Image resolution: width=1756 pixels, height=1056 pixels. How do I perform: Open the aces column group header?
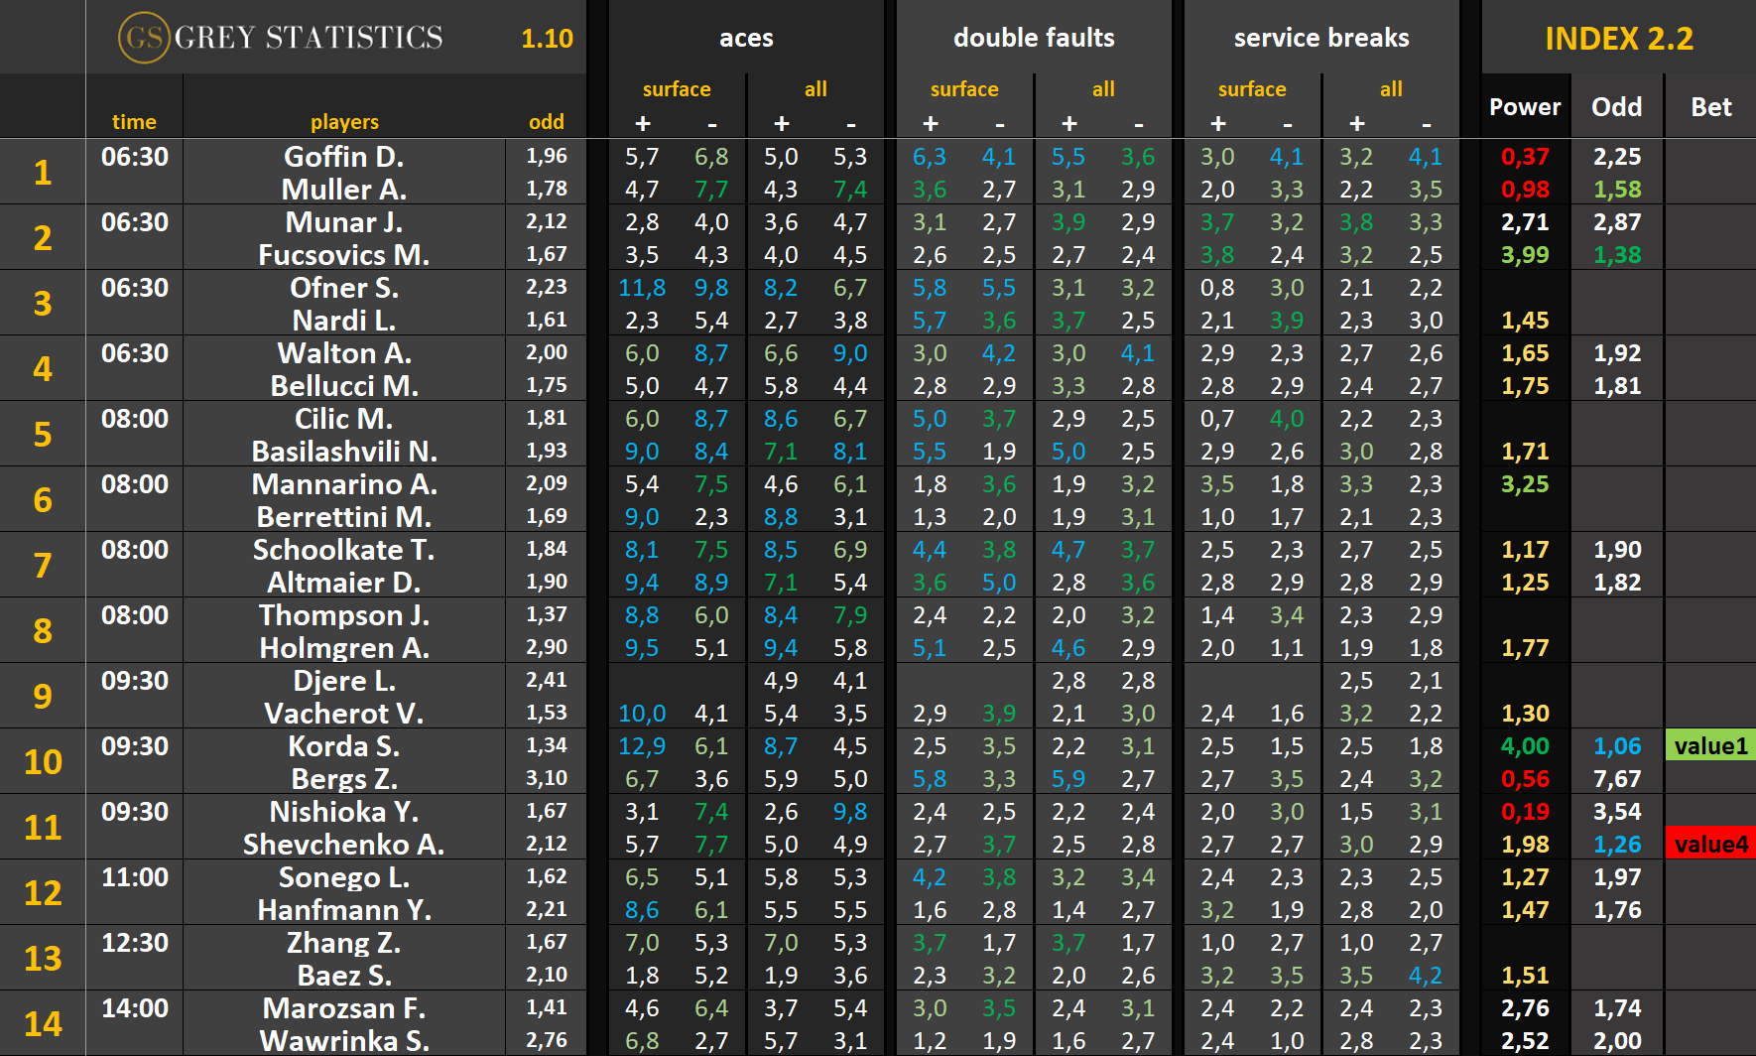coord(746,38)
